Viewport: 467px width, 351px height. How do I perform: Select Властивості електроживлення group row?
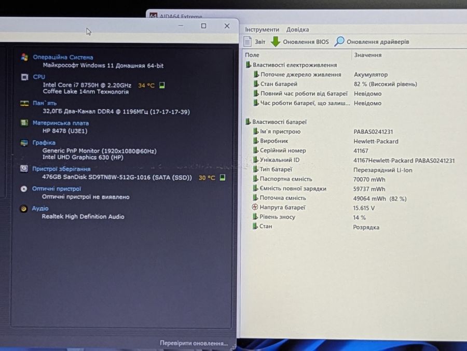point(292,65)
